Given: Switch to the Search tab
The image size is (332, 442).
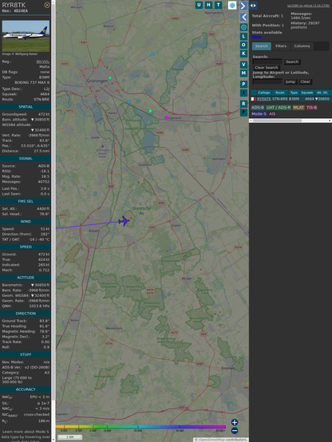Looking at the screenshot, I should coord(262,46).
